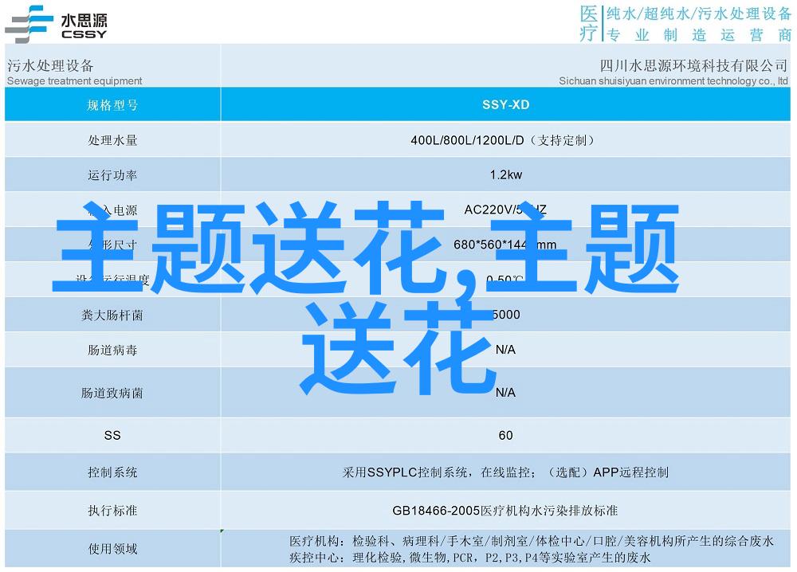
Task: Click the 医疗 label in the header
Action: pyautogui.click(x=587, y=23)
